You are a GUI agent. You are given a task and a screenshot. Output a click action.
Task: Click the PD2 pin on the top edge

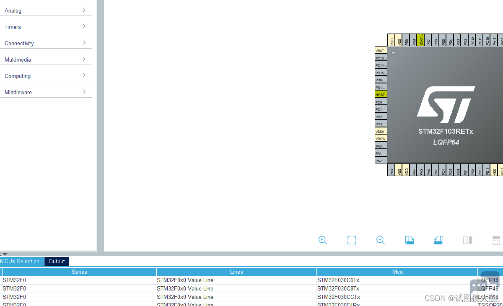click(464, 40)
